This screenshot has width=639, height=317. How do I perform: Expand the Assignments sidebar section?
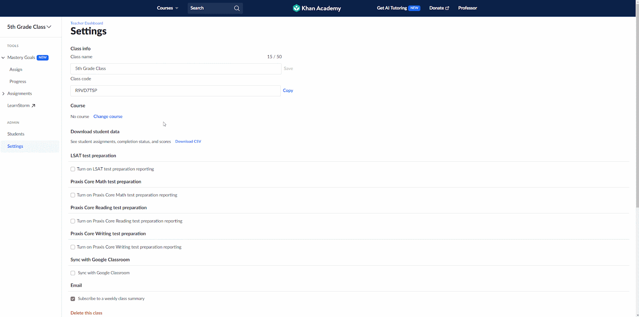(4, 94)
